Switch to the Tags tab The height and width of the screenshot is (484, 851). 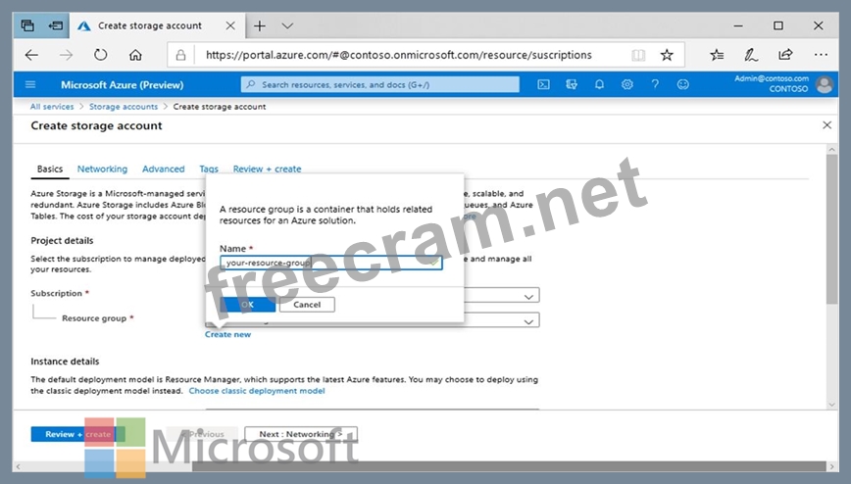(209, 169)
